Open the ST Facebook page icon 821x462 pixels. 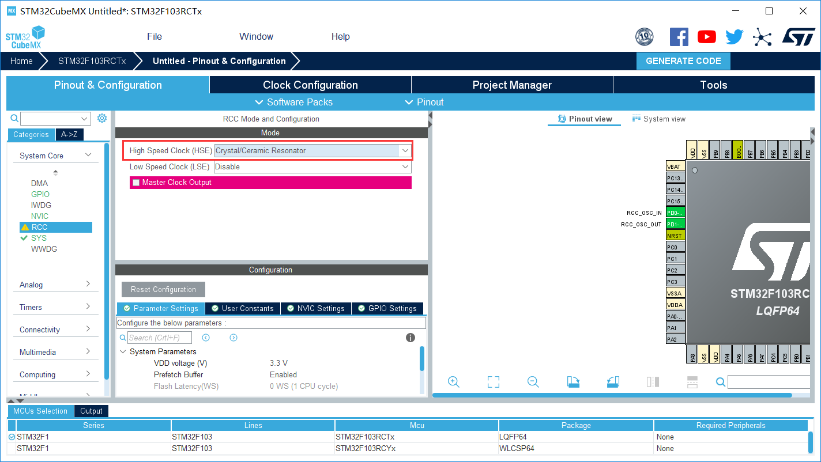pyautogui.click(x=679, y=37)
